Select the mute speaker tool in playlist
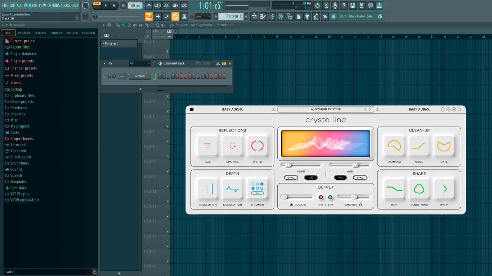The width and height of the screenshot is (492, 276). [135, 26]
